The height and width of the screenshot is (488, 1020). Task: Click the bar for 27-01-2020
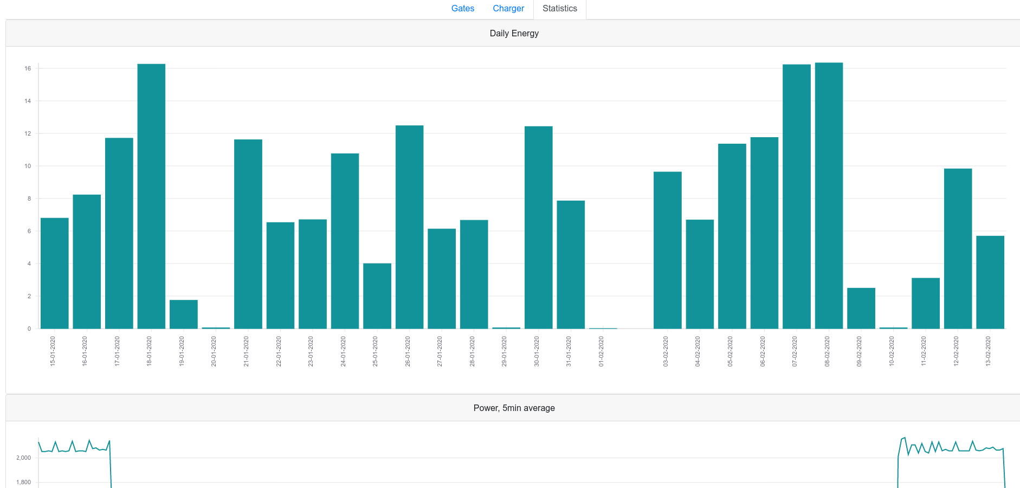[x=442, y=279]
